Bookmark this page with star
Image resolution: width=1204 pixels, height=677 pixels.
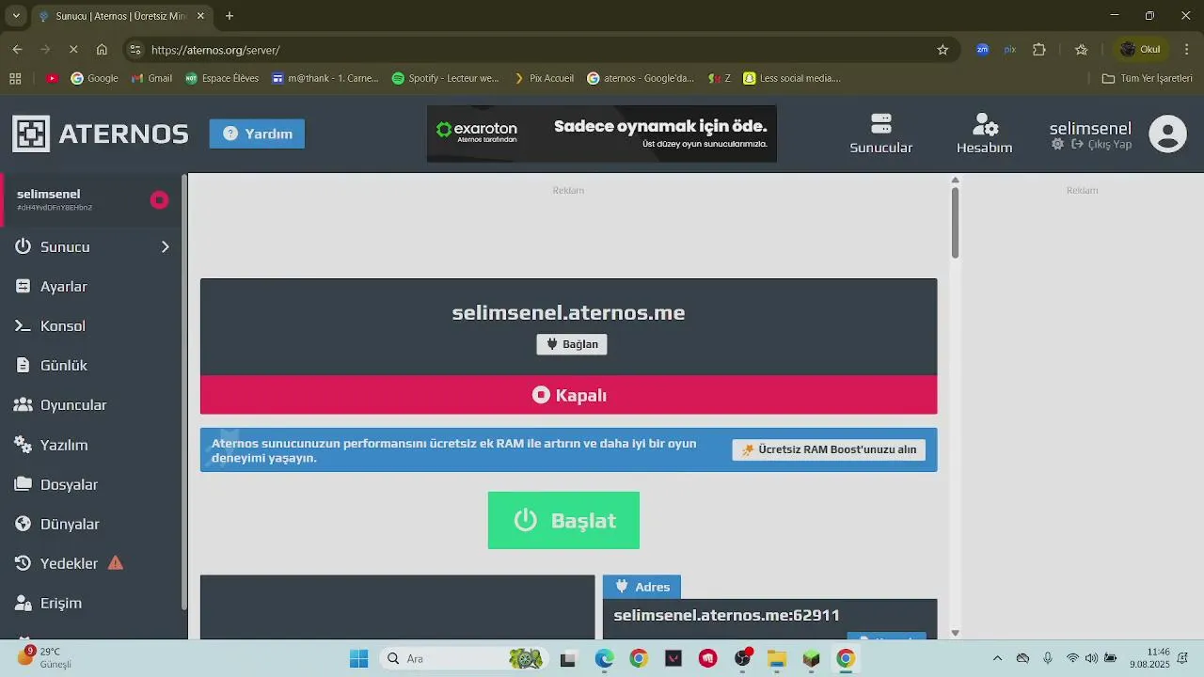943,50
